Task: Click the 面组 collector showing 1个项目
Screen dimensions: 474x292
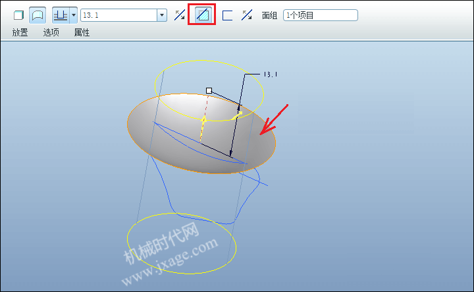Action: click(x=321, y=15)
